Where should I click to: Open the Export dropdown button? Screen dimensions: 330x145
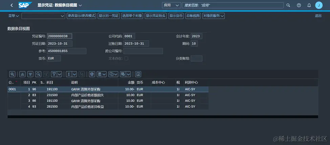[113, 74]
